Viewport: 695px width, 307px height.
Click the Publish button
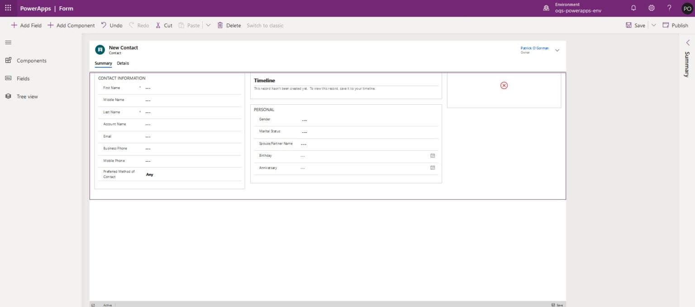pos(675,25)
